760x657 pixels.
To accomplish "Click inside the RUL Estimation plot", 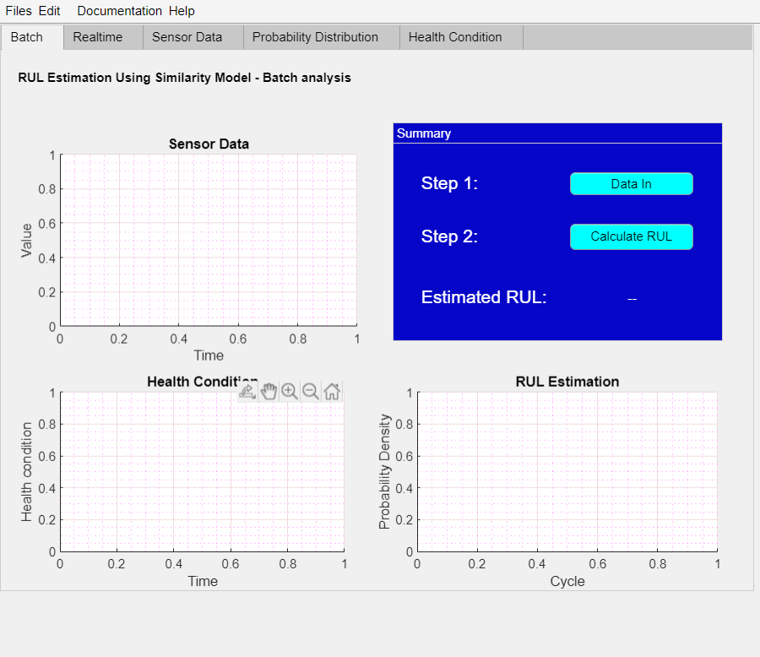I will point(567,472).
